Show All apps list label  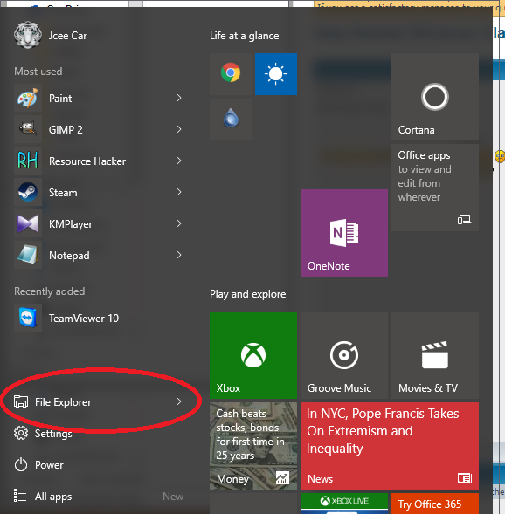[53, 497]
